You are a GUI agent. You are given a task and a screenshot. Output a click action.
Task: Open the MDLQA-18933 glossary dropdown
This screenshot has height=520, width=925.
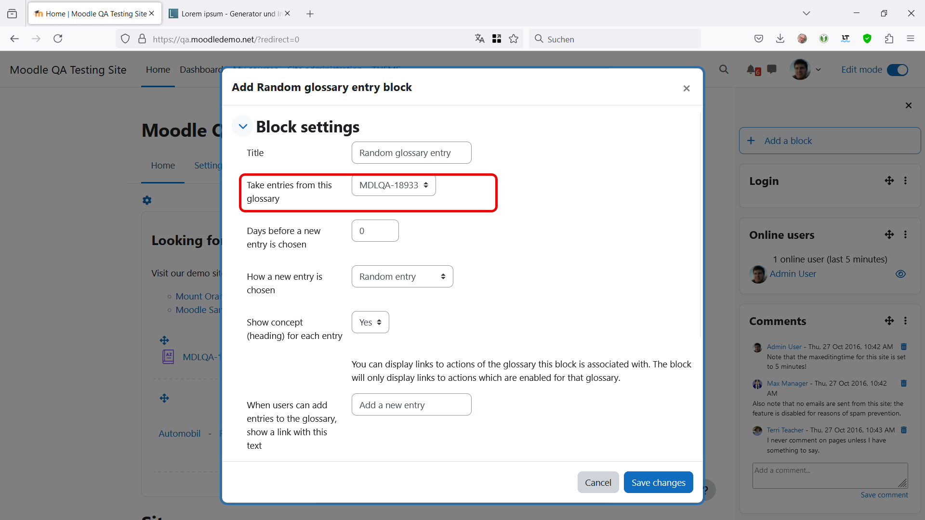pyautogui.click(x=394, y=185)
